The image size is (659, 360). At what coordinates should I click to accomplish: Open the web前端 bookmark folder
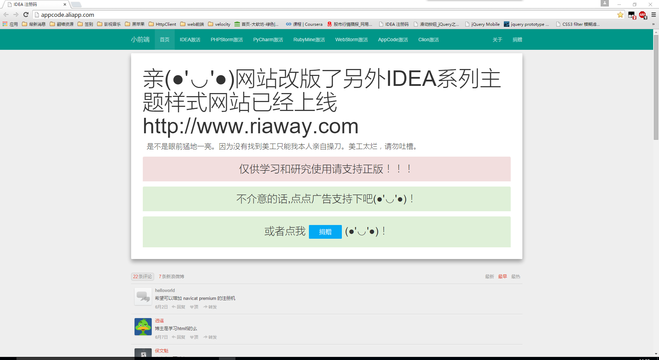coord(192,24)
